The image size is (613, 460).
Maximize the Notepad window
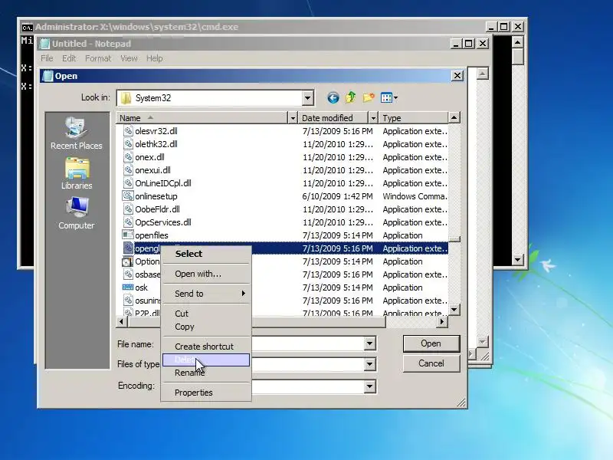pos(468,44)
